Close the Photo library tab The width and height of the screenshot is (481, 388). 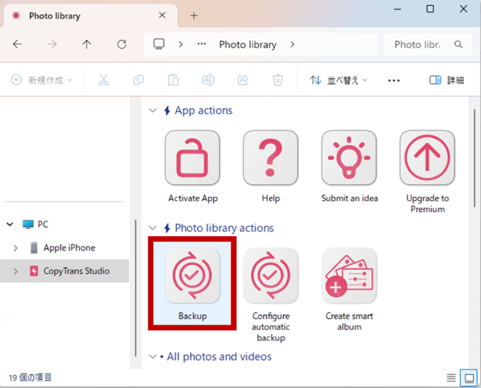point(162,15)
